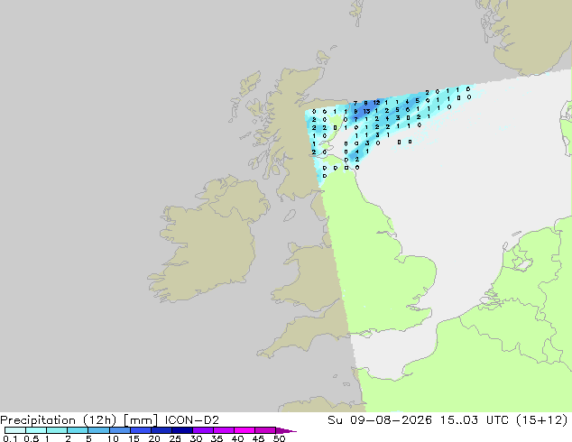Click the 0.5–1 mm legend color box
The image size is (572, 442).
click(x=36, y=430)
